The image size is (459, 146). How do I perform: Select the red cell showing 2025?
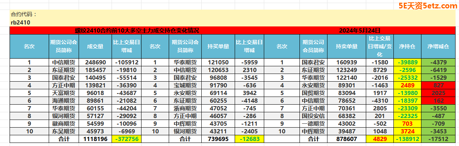point(438,93)
